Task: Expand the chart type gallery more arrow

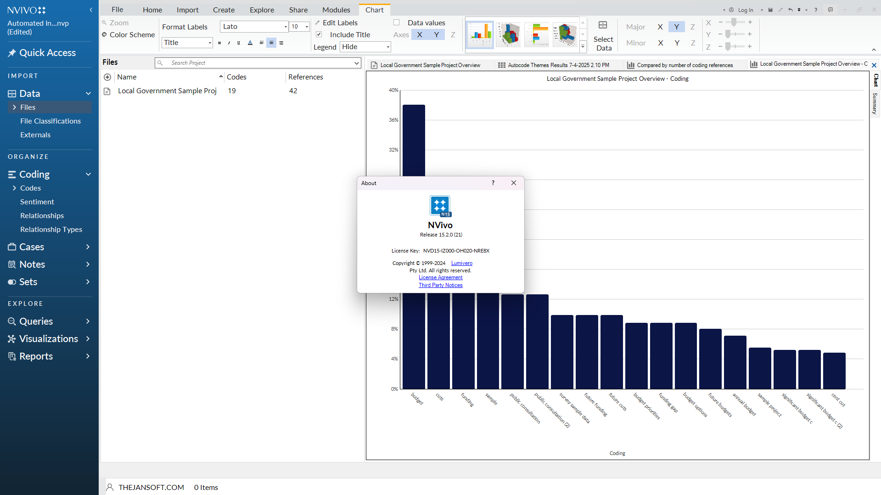Action: pos(583,46)
